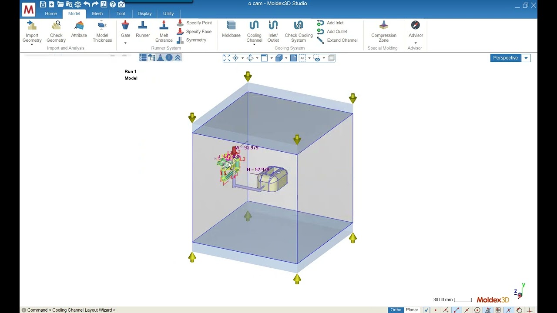Run Check Cooling System
Viewport: 557px width, 313px height.
click(299, 31)
